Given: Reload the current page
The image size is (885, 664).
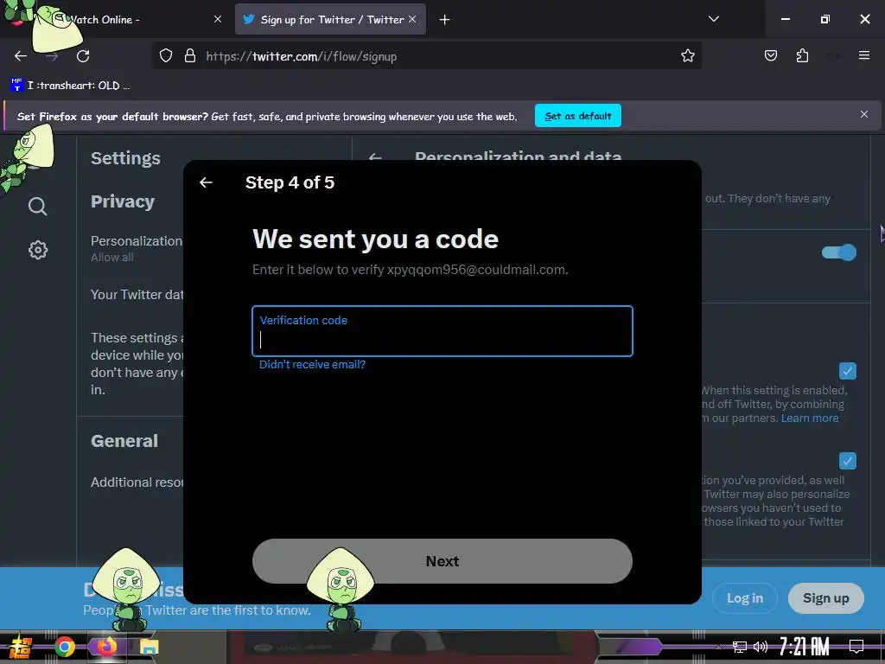Looking at the screenshot, I should click(x=83, y=56).
